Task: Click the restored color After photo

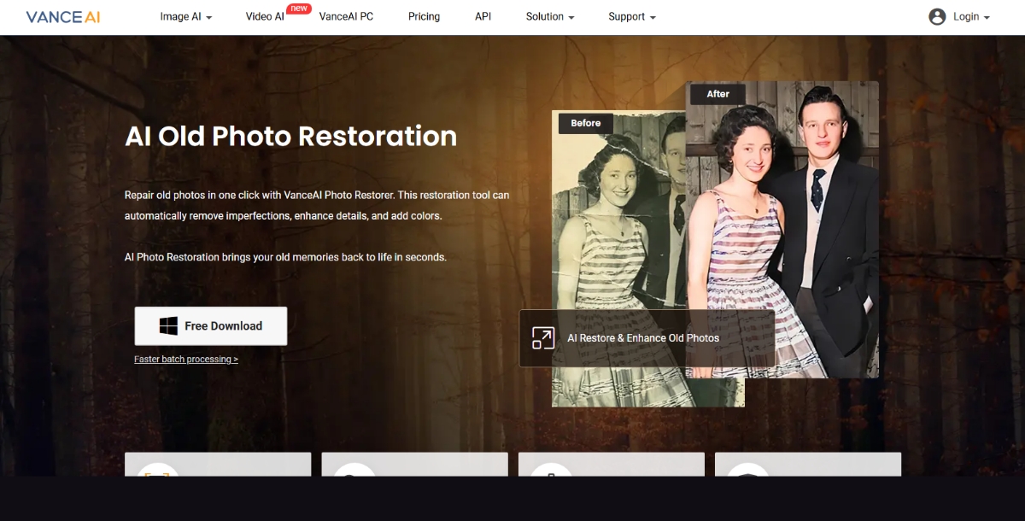Action: pos(782,229)
